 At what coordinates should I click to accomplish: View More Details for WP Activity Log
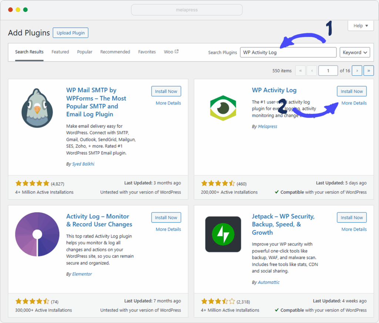pyautogui.click(x=354, y=103)
